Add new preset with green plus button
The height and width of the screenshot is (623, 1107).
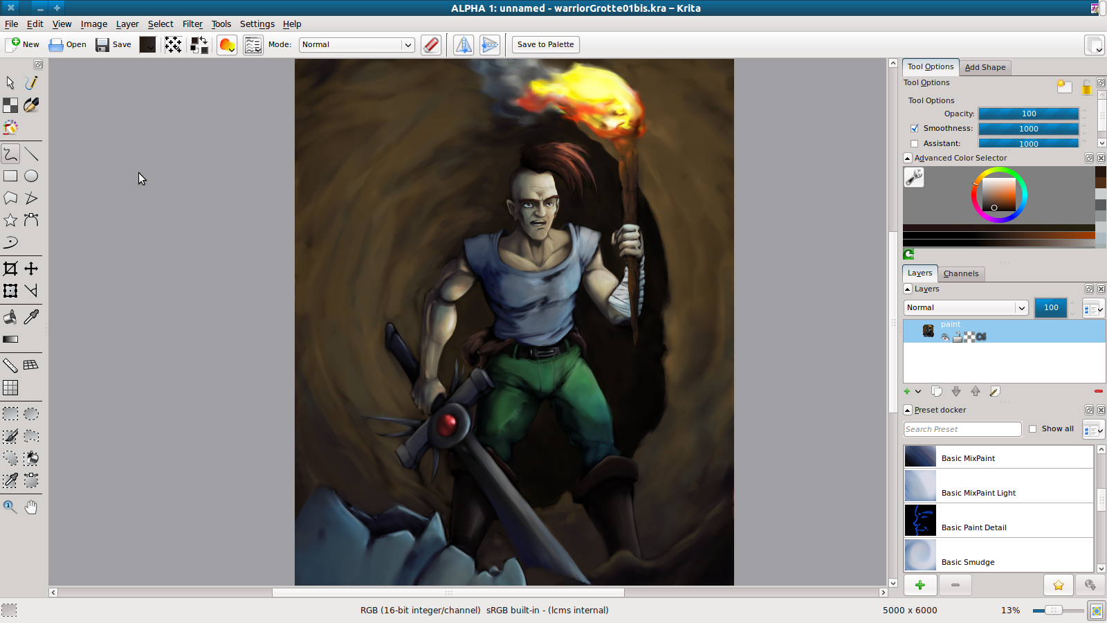pyautogui.click(x=920, y=586)
